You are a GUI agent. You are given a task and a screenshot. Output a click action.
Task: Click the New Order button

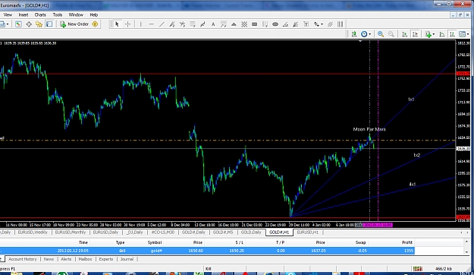point(74,24)
